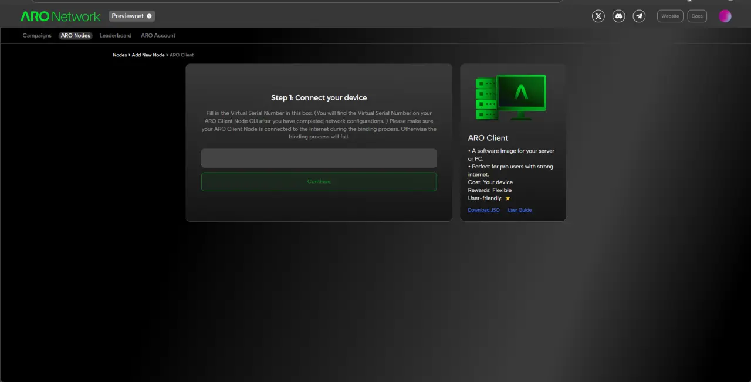Viewport: 751px width, 382px height.
Task: Open the ARO Account tab
Action: (x=158, y=36)
